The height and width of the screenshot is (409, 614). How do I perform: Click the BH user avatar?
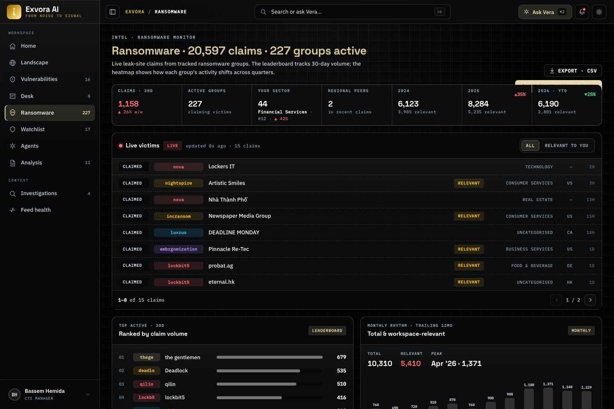click(x=14, y=395)
